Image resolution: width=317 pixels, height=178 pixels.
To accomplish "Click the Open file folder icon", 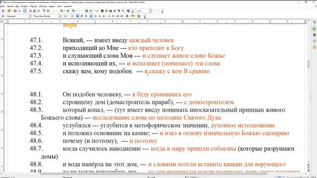I will (9, 11).
